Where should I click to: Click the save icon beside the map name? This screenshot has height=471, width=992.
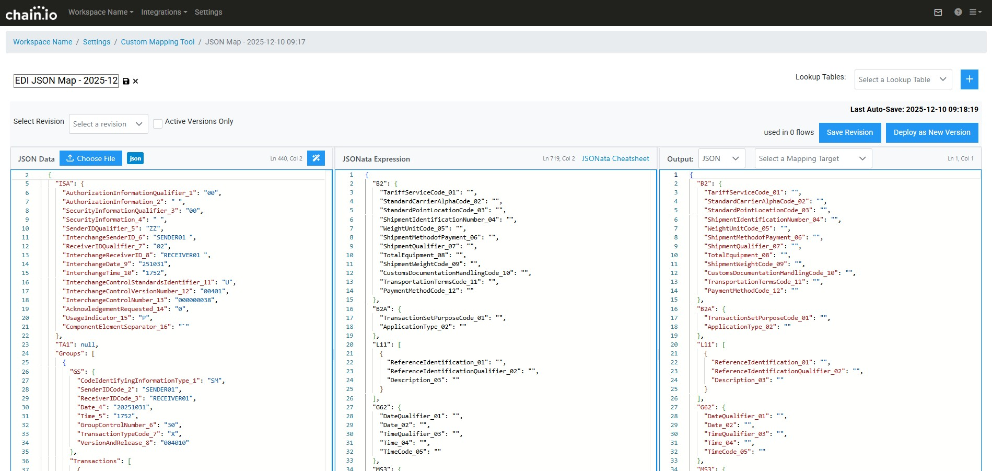tap(126, 81)
